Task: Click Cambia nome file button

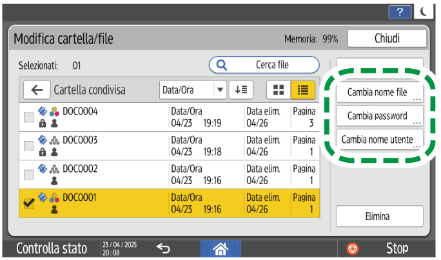Action: (x=380, y=92)
